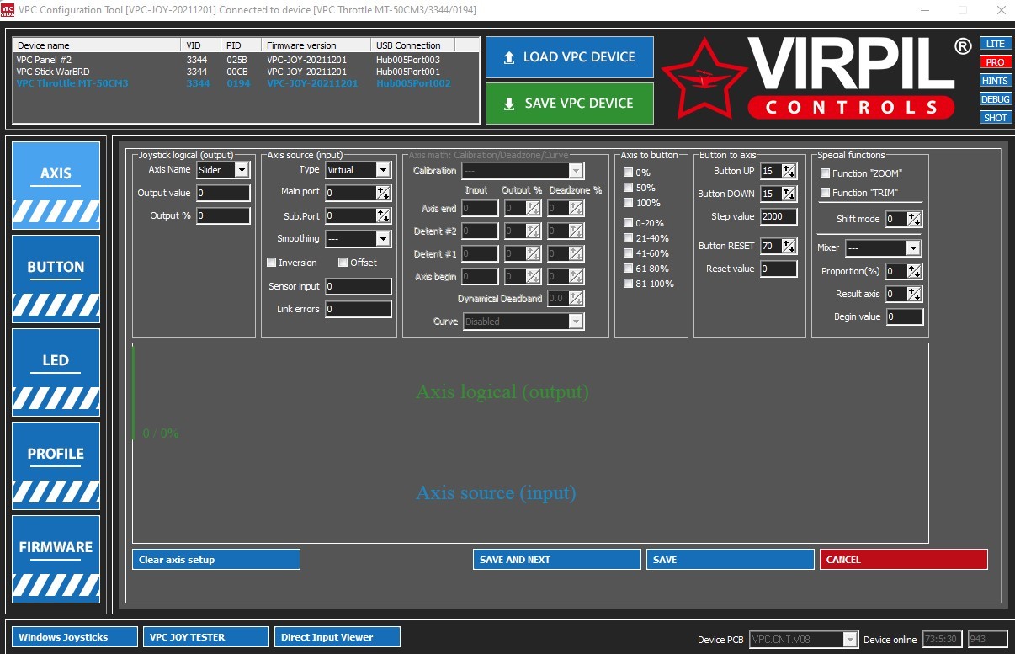Adjust the Shift mode stepper
The width and height of the screenshot is (1015, 654).
point(915,219)
